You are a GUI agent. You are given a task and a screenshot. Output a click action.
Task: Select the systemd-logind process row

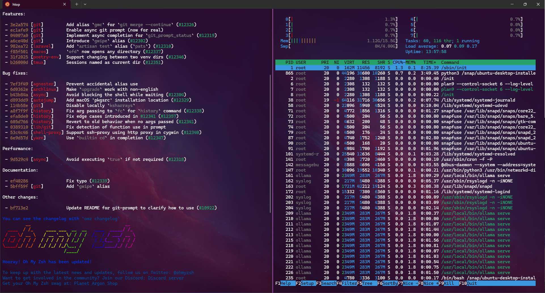tap(405, 192)
